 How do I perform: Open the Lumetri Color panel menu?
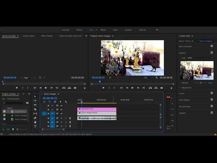click(192, 36)
